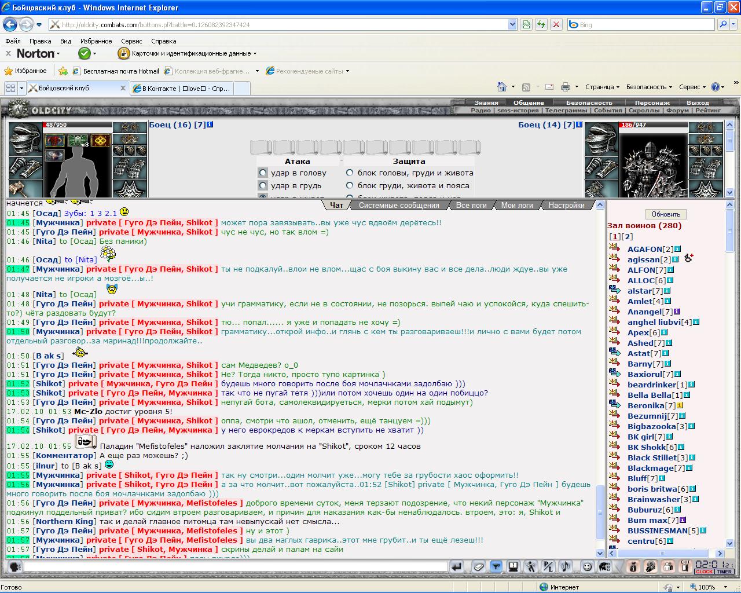Viewport: 741px width, 593px height.
Task: Open info icon next to AGAFON in the player list
Action: [x=677, y=249]
